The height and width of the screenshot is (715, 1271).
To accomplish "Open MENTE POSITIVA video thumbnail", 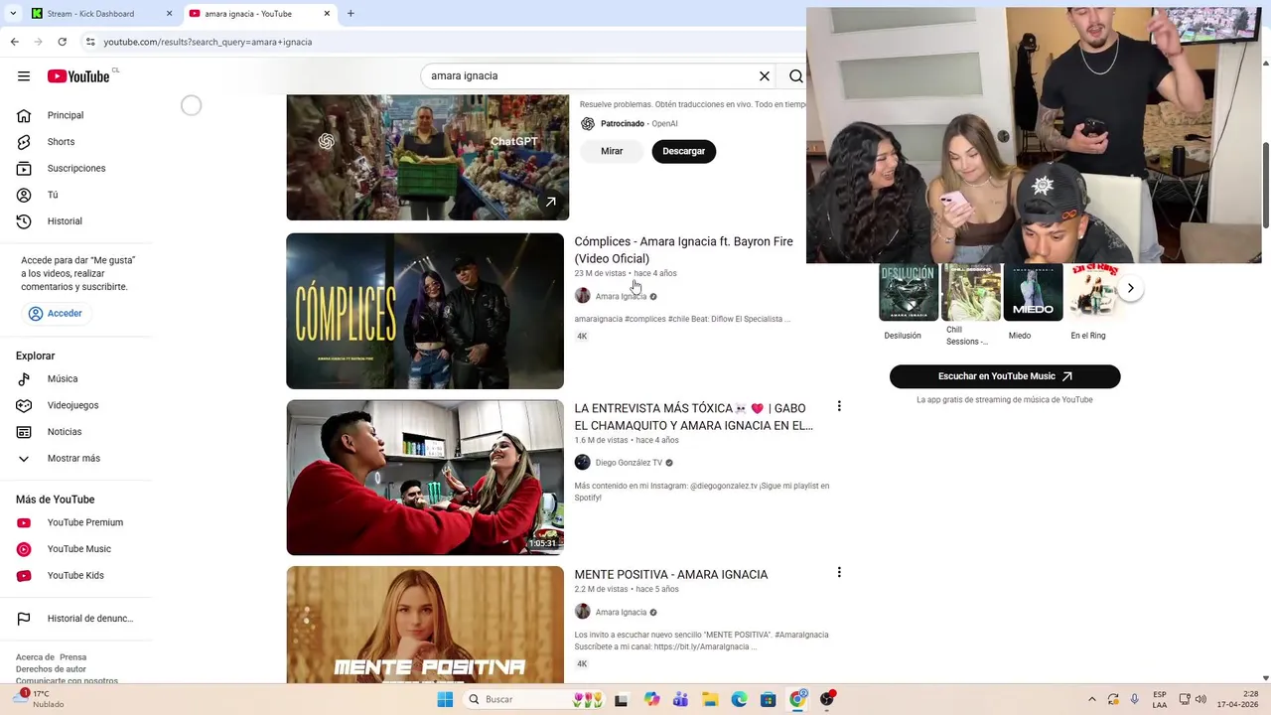I will click(x=425, y=625).
